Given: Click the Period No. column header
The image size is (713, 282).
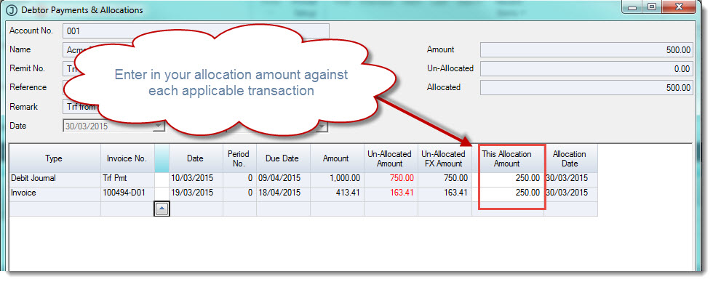Looking at the screenshot, I should (239, 158).
